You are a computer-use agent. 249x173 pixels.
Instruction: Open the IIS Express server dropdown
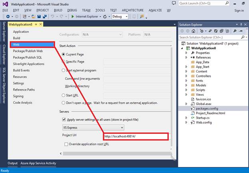[x=93, y=127]
